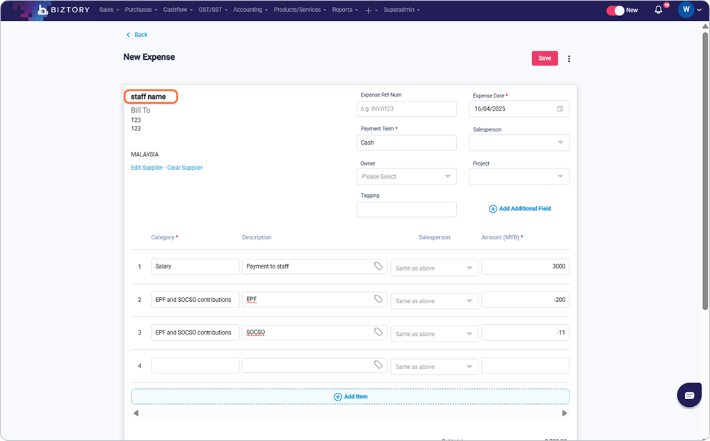The image size is (710, 441).
Task: Open the Accounting menu
Action: point(250,10)
